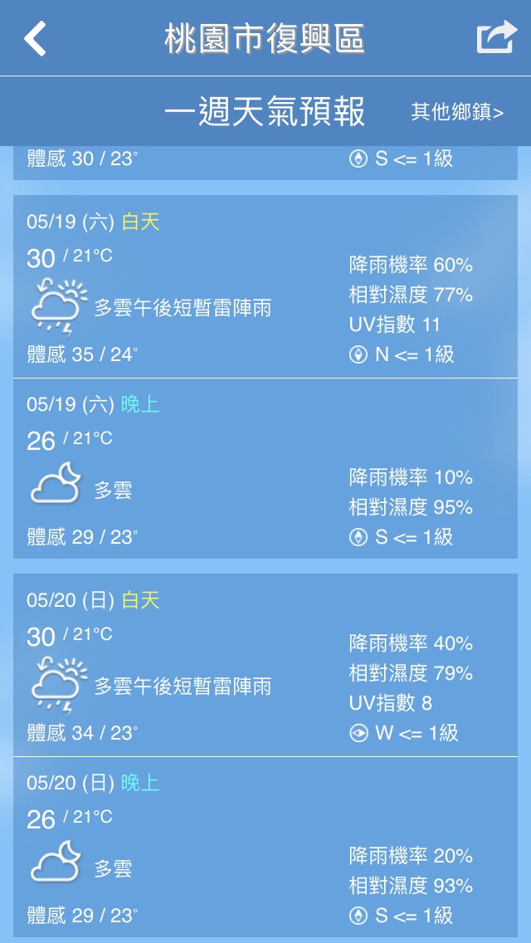The image size is (531, 943).
Task: Tap thunderstorm icon for 05/20 daytime
Action: click(x=58, y=685)
